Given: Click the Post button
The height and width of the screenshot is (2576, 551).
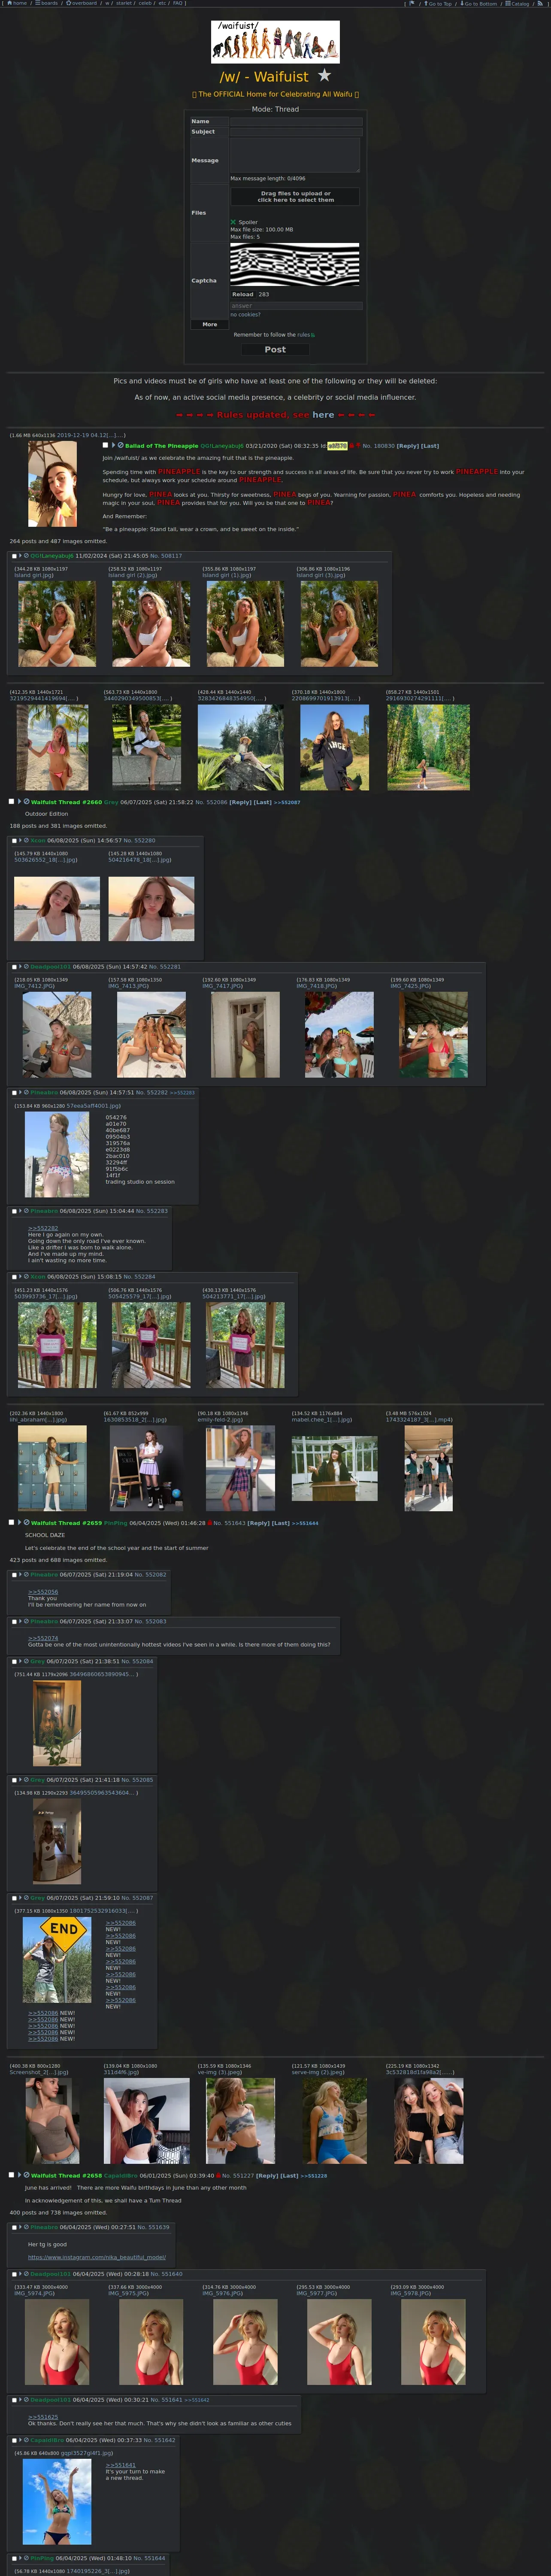Looking at the screenshot, I should click(275, 349).
